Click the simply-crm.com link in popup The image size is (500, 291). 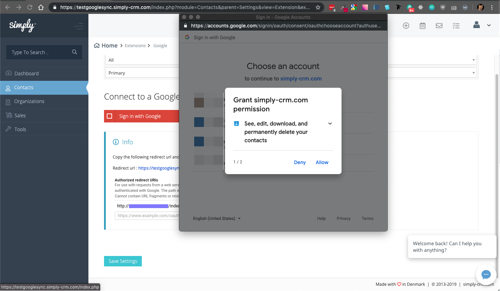(x=301, y=79)
